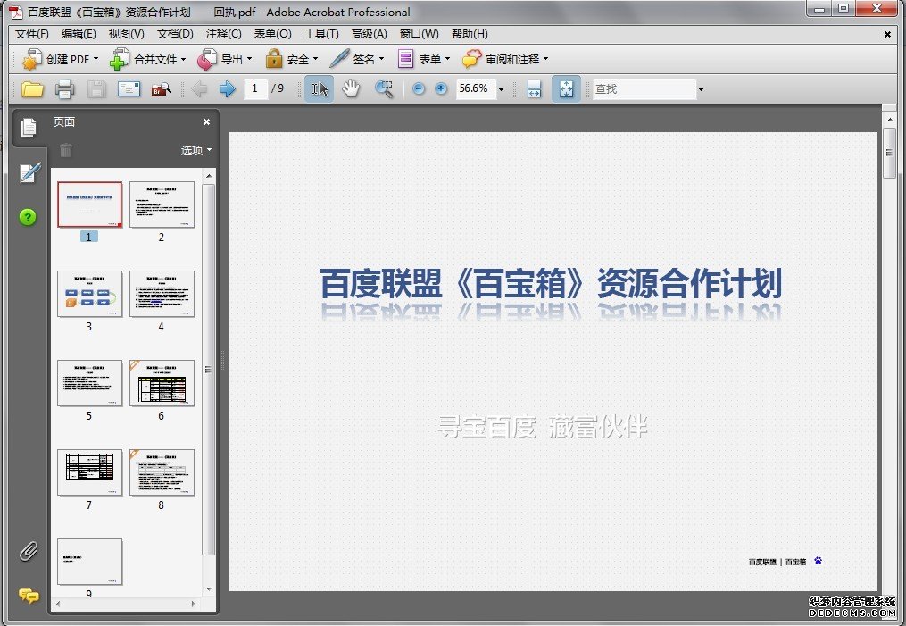The image size is (906, 626).
Task: Click the Email envelope icon
Action: pyautogui.click(x=129, y=89)
